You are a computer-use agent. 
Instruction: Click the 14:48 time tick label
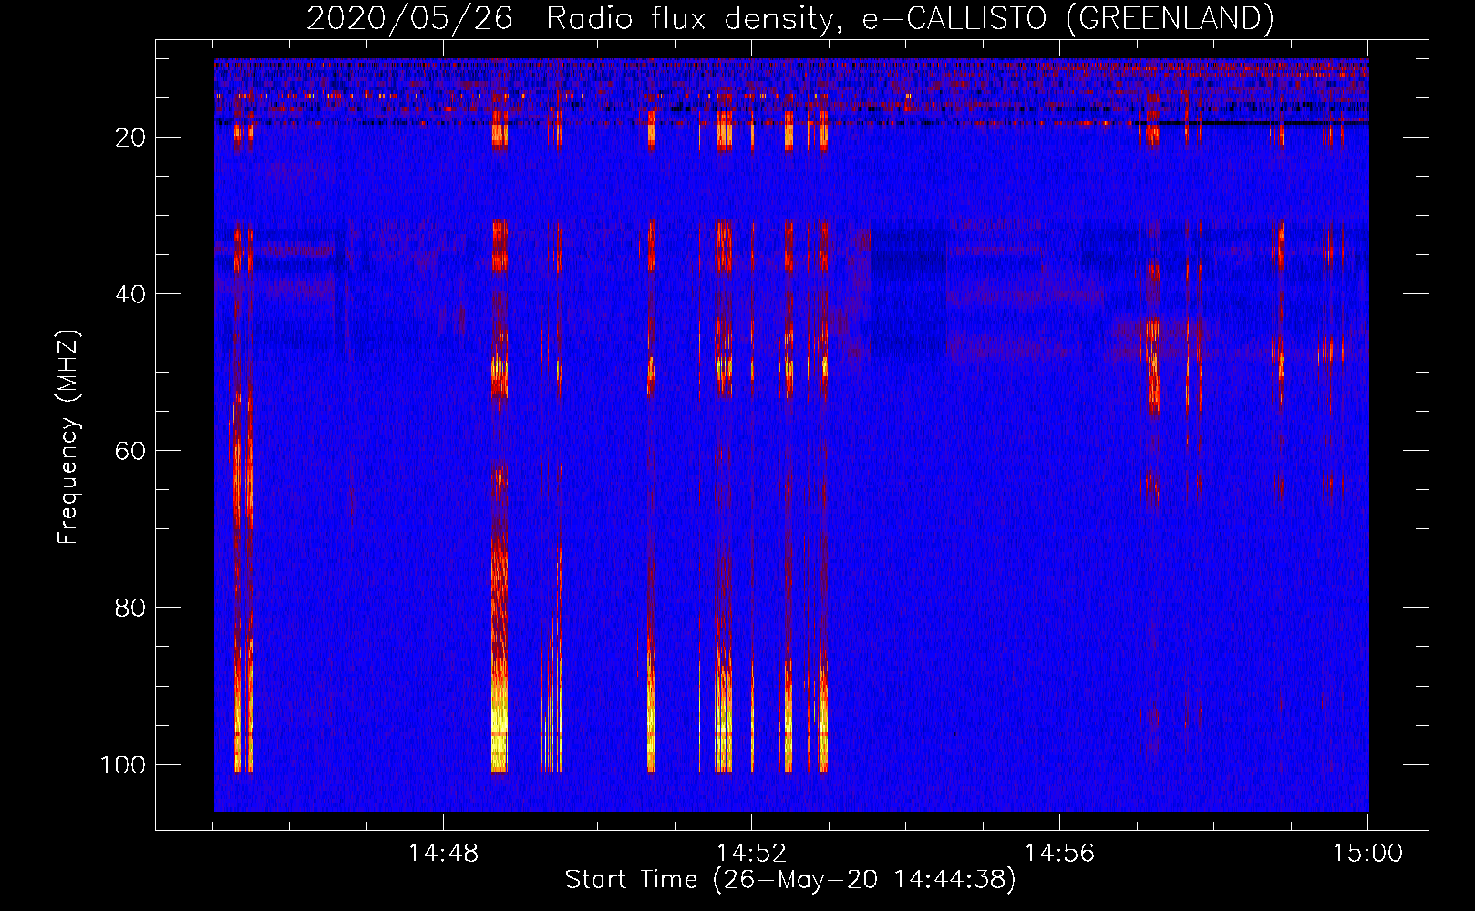coord(443,854)
